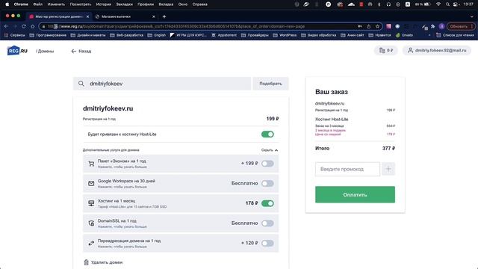Open the Закладки menu
Screen dimensions: 478x269
(x=125, y=4)
